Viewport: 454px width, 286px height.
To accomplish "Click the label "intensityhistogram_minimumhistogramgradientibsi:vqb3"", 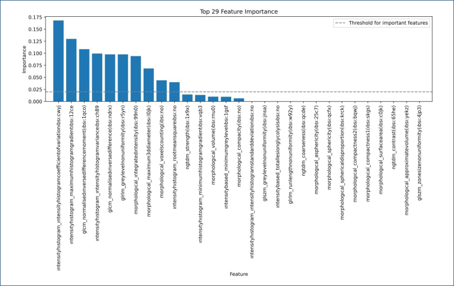I will [200, 174].
